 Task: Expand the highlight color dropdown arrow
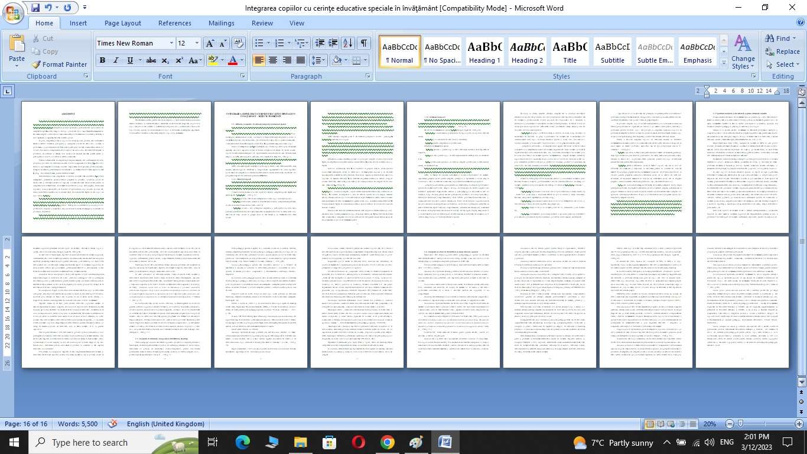[x=222, y=60]
